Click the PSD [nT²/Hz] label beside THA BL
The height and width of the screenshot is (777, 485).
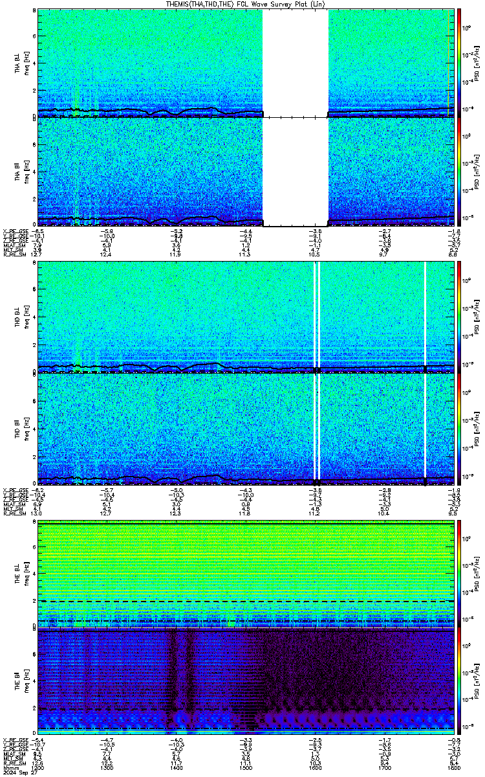click(x=476, y=63)
